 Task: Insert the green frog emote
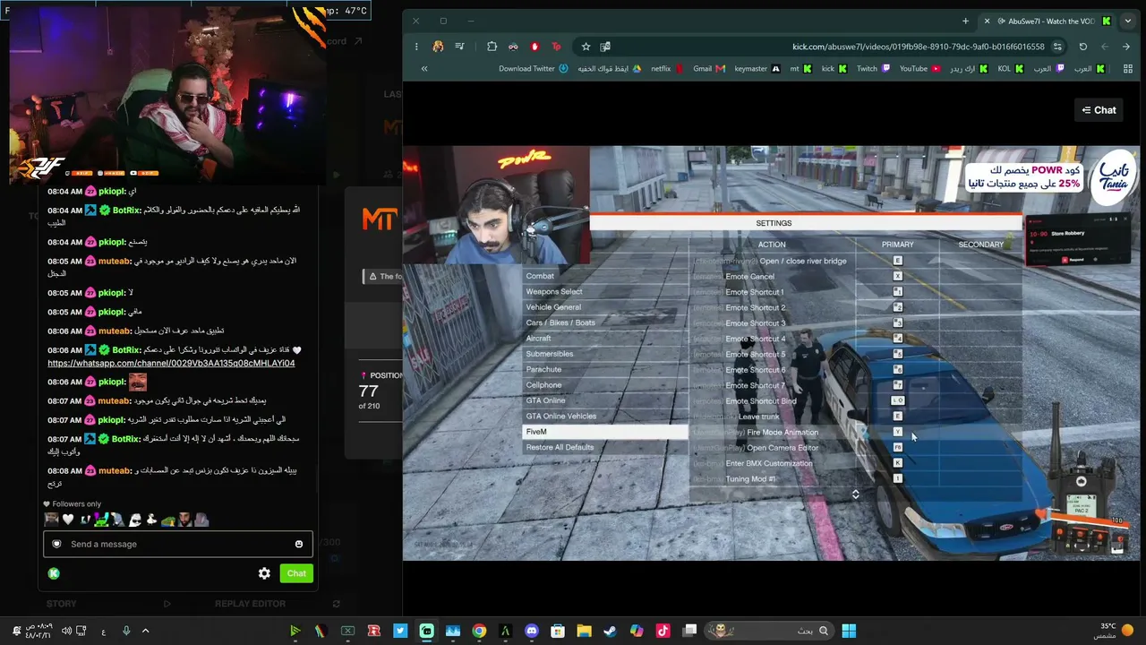[x=169, y=520]
